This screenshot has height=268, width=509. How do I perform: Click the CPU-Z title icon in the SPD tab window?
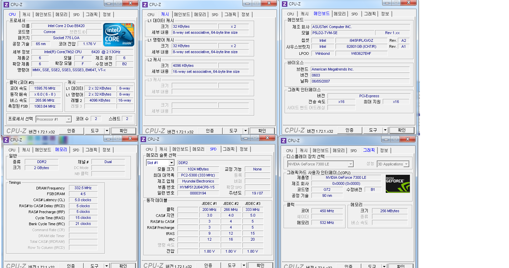click(143, 139)
